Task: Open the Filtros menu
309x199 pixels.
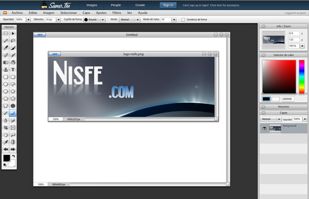Action: (x=117, y=13)
